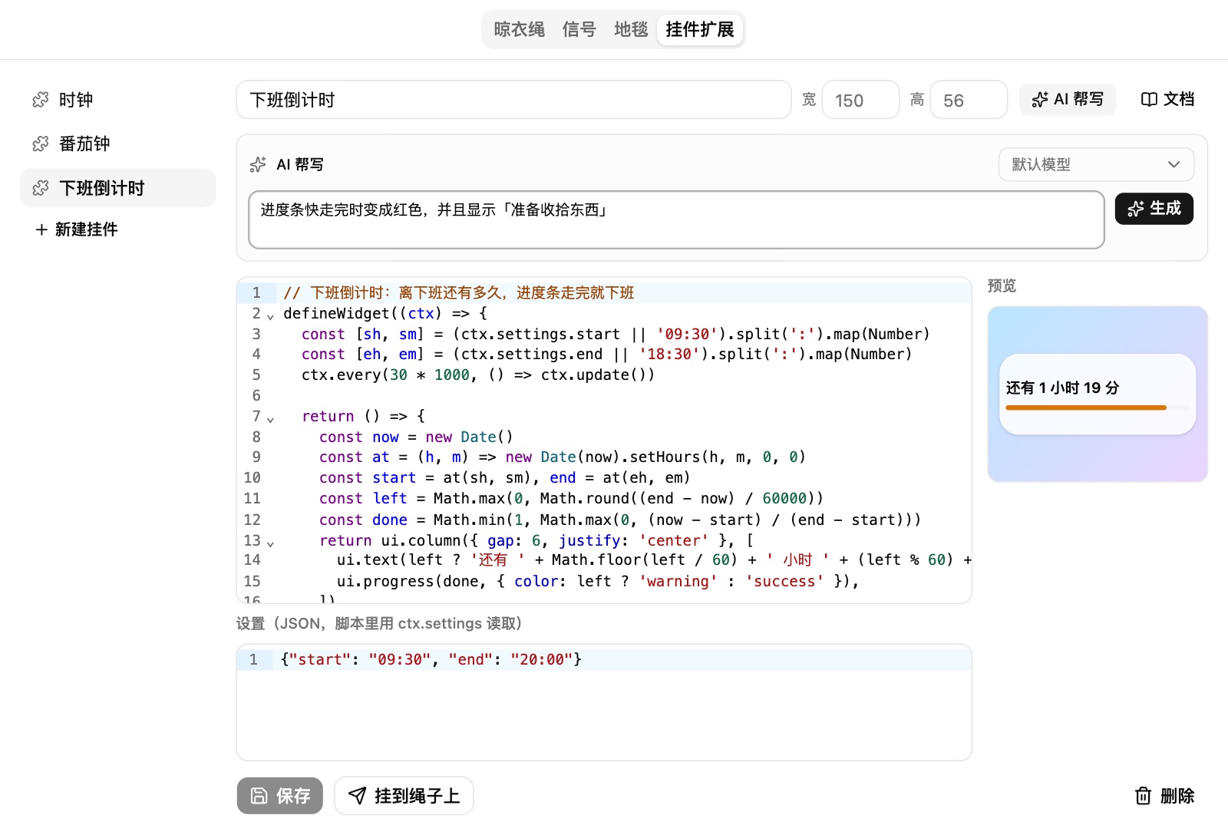
Task: Click 生成 button
Action: tap(1154, 209)
